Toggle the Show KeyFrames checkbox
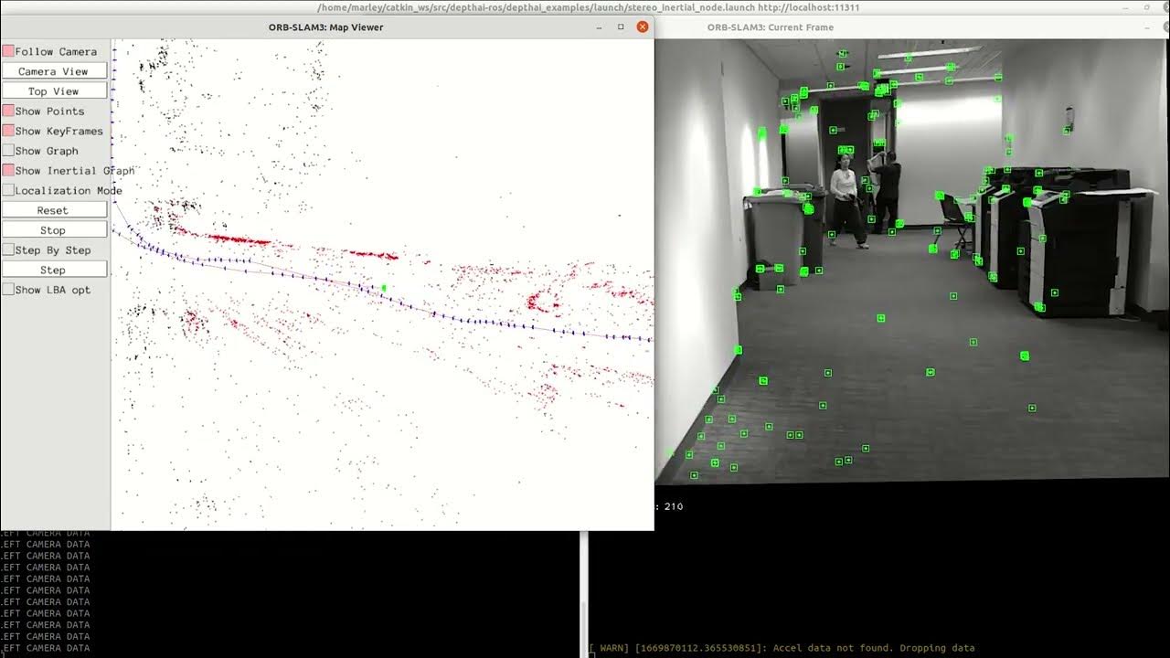Viewport: 1170px width, 658px height. pyautogui.click(x=8, y=132)
